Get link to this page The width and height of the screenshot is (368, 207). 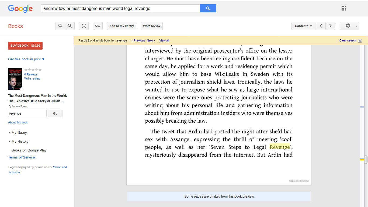coord(98,26)
